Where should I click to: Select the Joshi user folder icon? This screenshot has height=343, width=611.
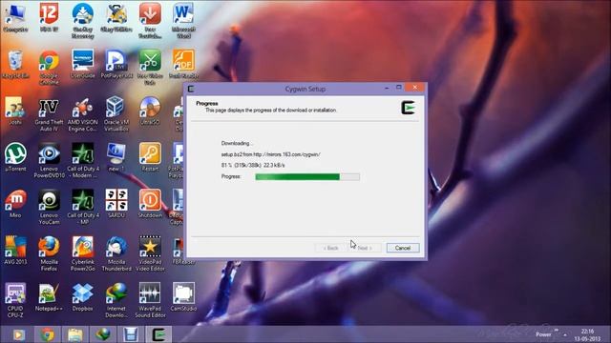(15, 111)
